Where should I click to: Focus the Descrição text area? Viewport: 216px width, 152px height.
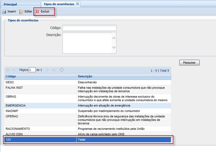[87, 42]
